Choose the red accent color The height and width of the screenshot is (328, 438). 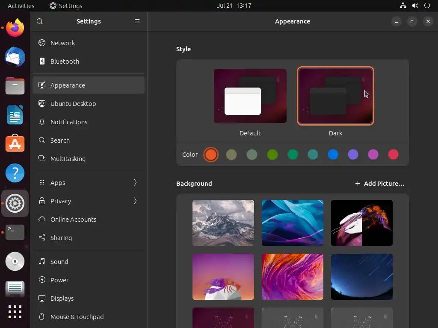394,155
